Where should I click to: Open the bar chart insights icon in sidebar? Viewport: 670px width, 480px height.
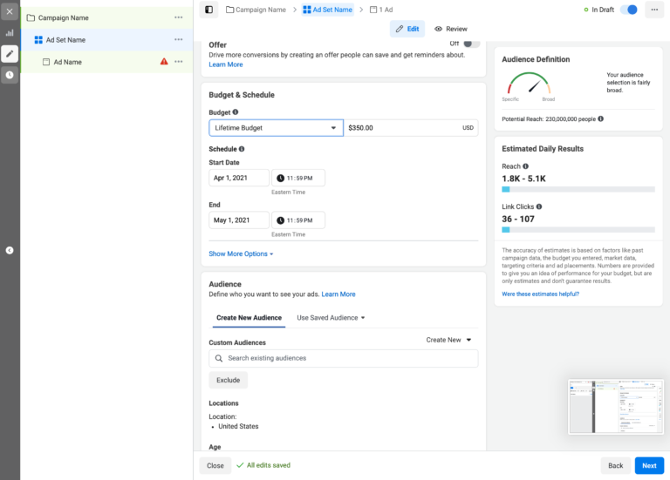coord(10,32)
